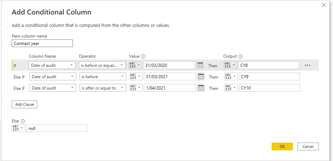Click the 'New column name' label

click(x=29, y=36)
